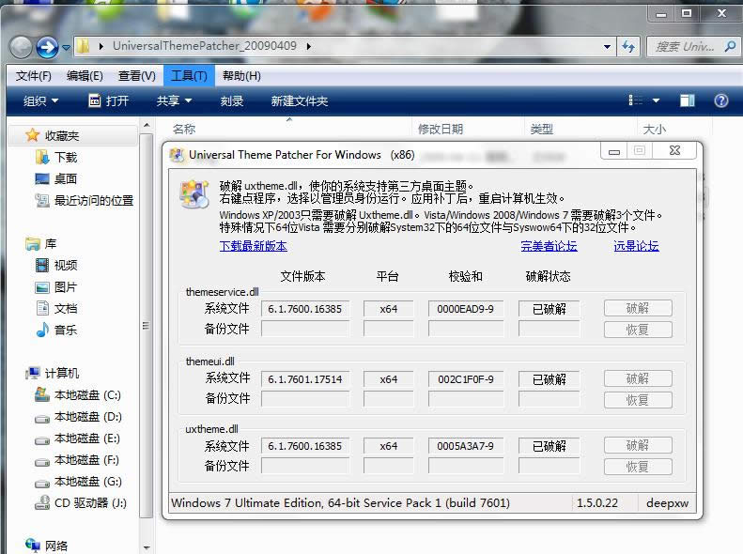743x554 pixels.
Task: Click the refresh icon beside address bar
Action: click(x=628, y=45)
